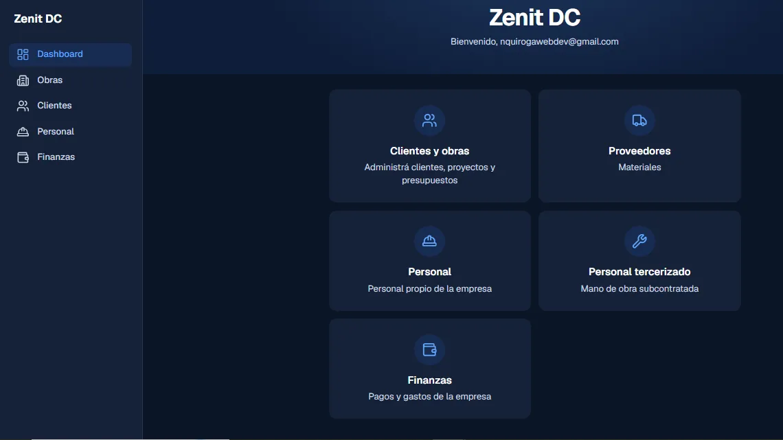Click 'Administrá clientes, proyectos y presupuestos' description
This screenshot has width=783, height=440.
point(429,174)
